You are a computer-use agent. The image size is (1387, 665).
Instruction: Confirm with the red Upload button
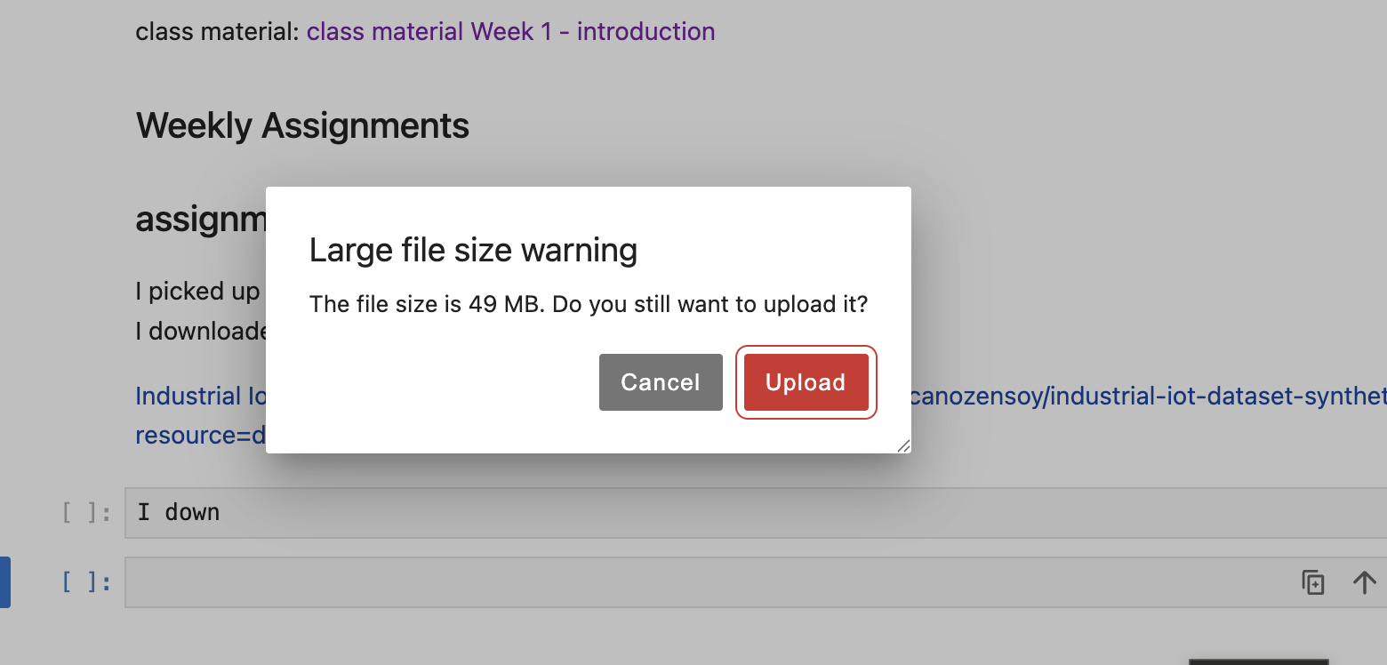click(806, 382)
